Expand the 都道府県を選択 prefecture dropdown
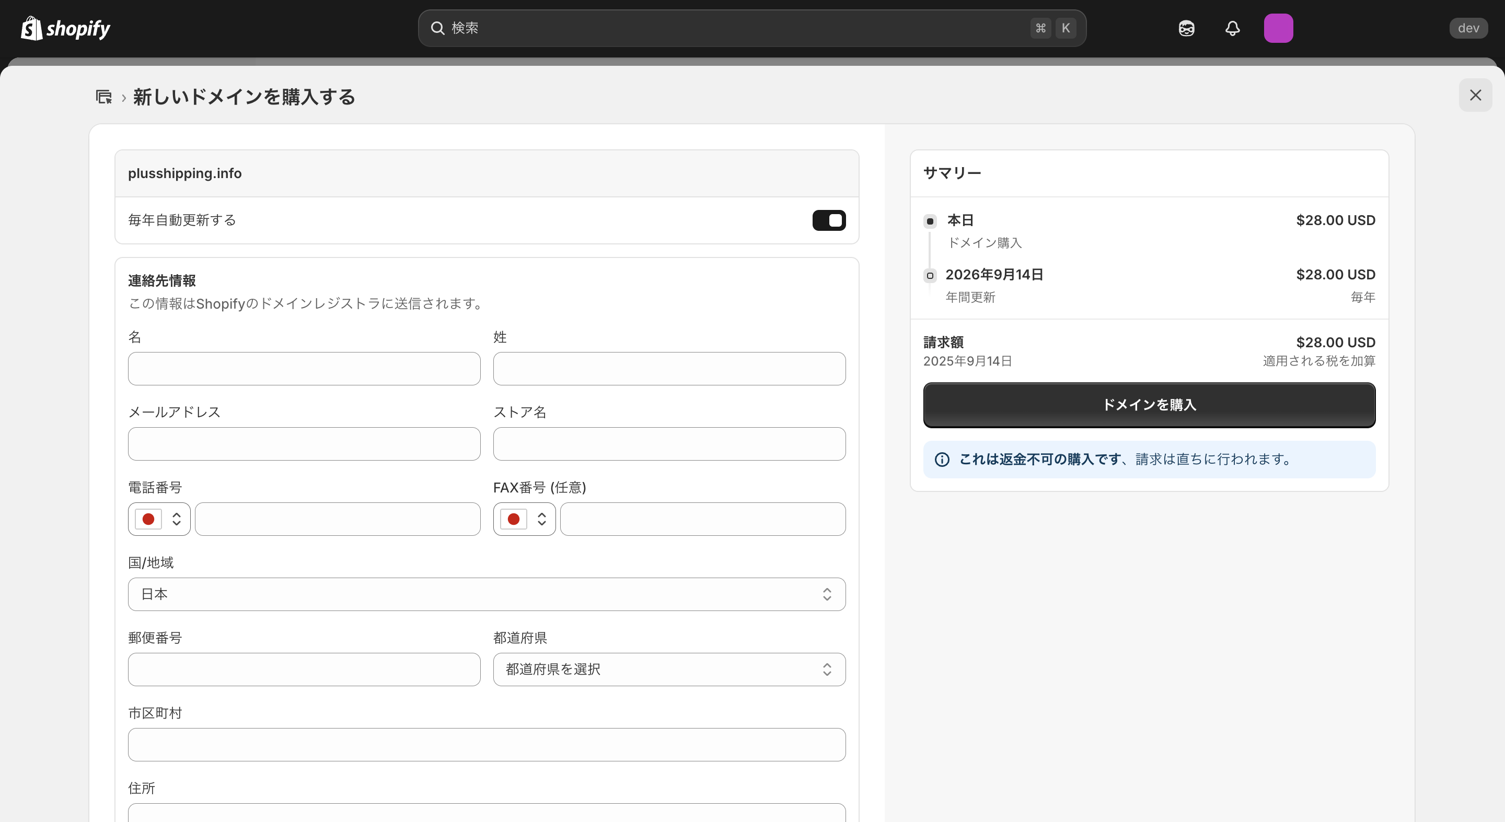Screen dimensions: 1505x822 (669, 670)
